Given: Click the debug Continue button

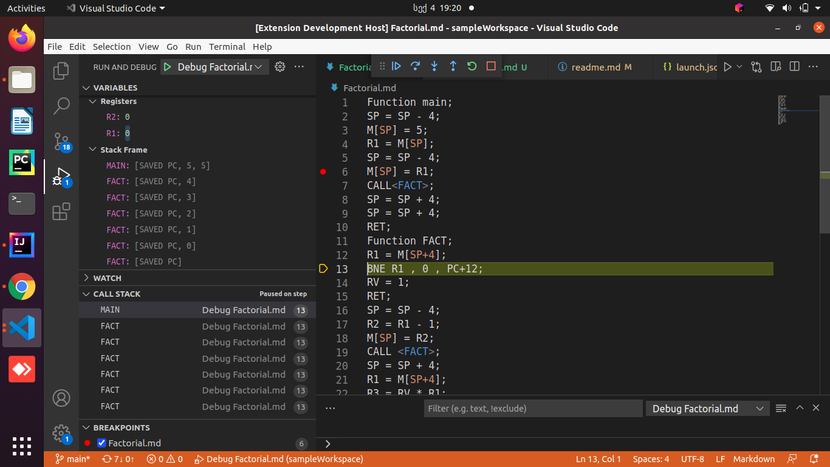Looking at the screenshot, I should 397,66.
